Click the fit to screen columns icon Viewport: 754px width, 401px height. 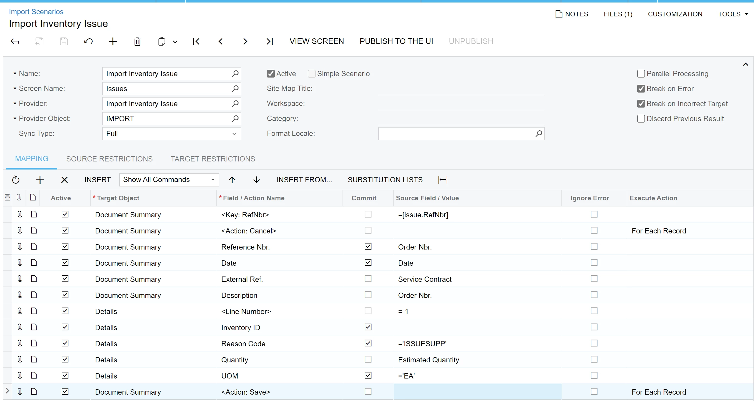pos(443,180)
